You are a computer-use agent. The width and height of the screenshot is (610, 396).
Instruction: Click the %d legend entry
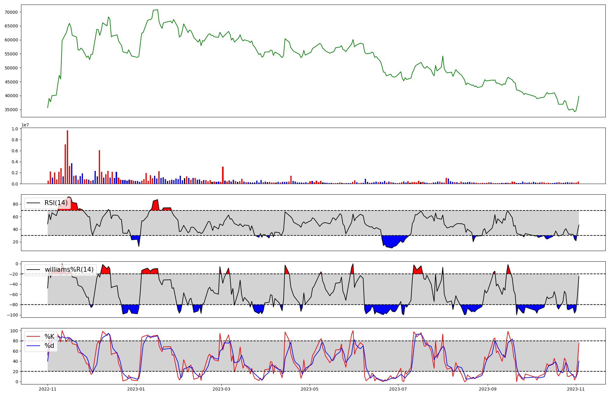(49, 346)
